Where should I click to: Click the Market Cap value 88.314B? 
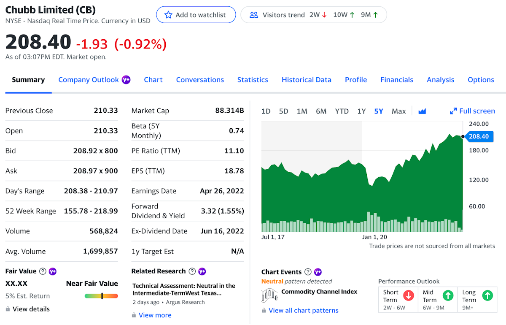pos(230,111)
